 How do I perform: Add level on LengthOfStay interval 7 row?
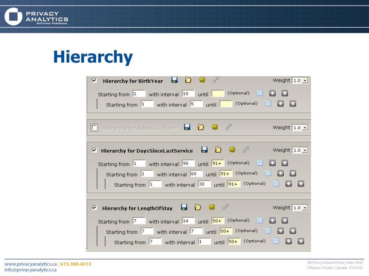click(x=280, y=231)
